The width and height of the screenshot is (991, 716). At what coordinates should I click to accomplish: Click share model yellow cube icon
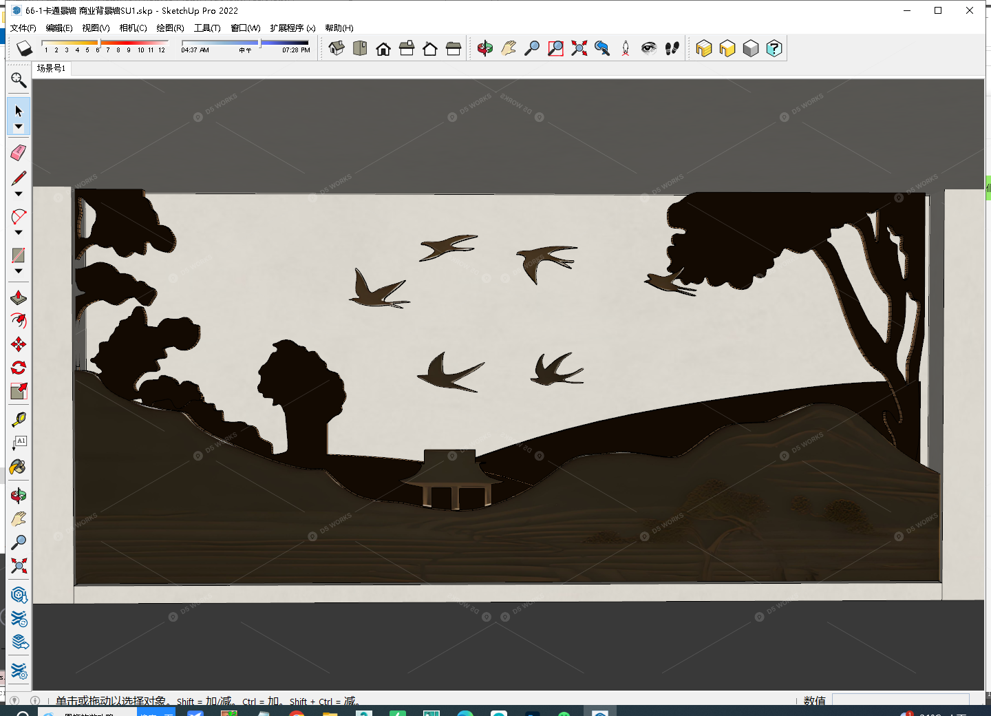[727, 48]
